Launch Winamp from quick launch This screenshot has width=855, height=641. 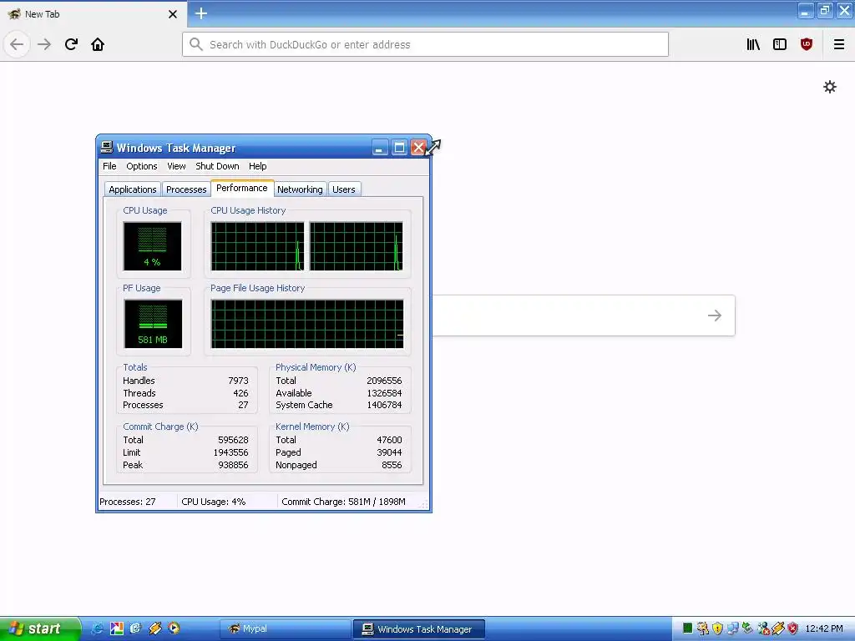[154, 628]
